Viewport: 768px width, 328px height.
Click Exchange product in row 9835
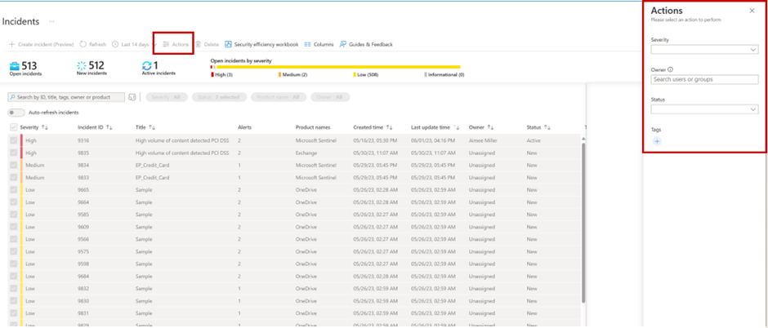305,153
